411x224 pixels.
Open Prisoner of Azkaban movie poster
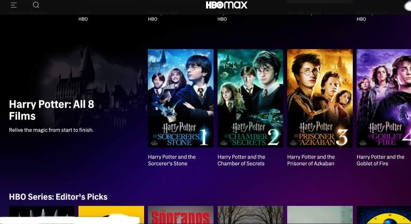click(320, 98)
